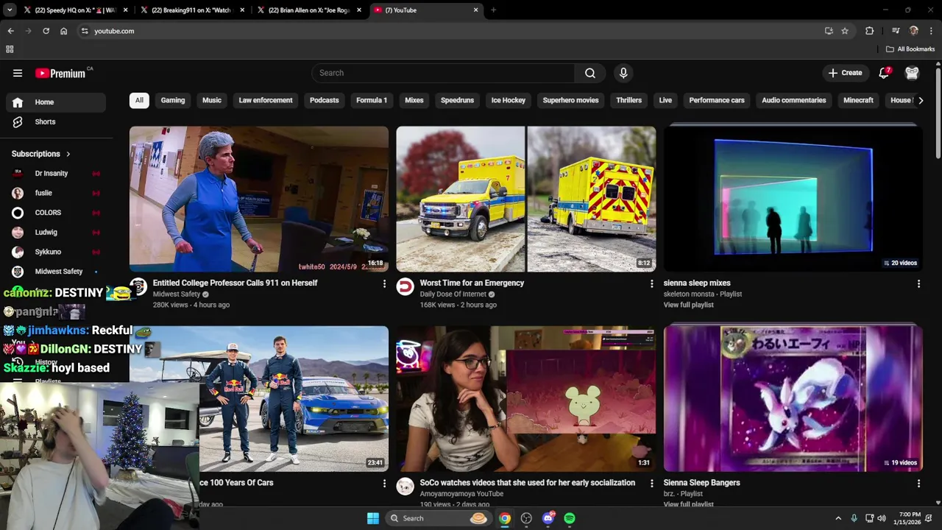Bookmark this page with star icon

pyautogui.click(x=845, y=31)
